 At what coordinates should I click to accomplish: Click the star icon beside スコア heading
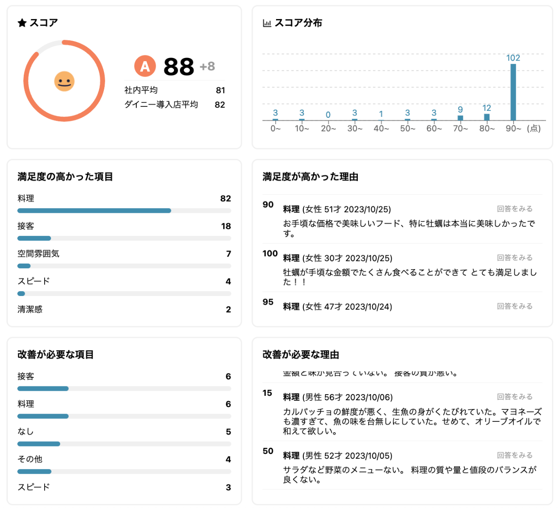click(22, 23)
